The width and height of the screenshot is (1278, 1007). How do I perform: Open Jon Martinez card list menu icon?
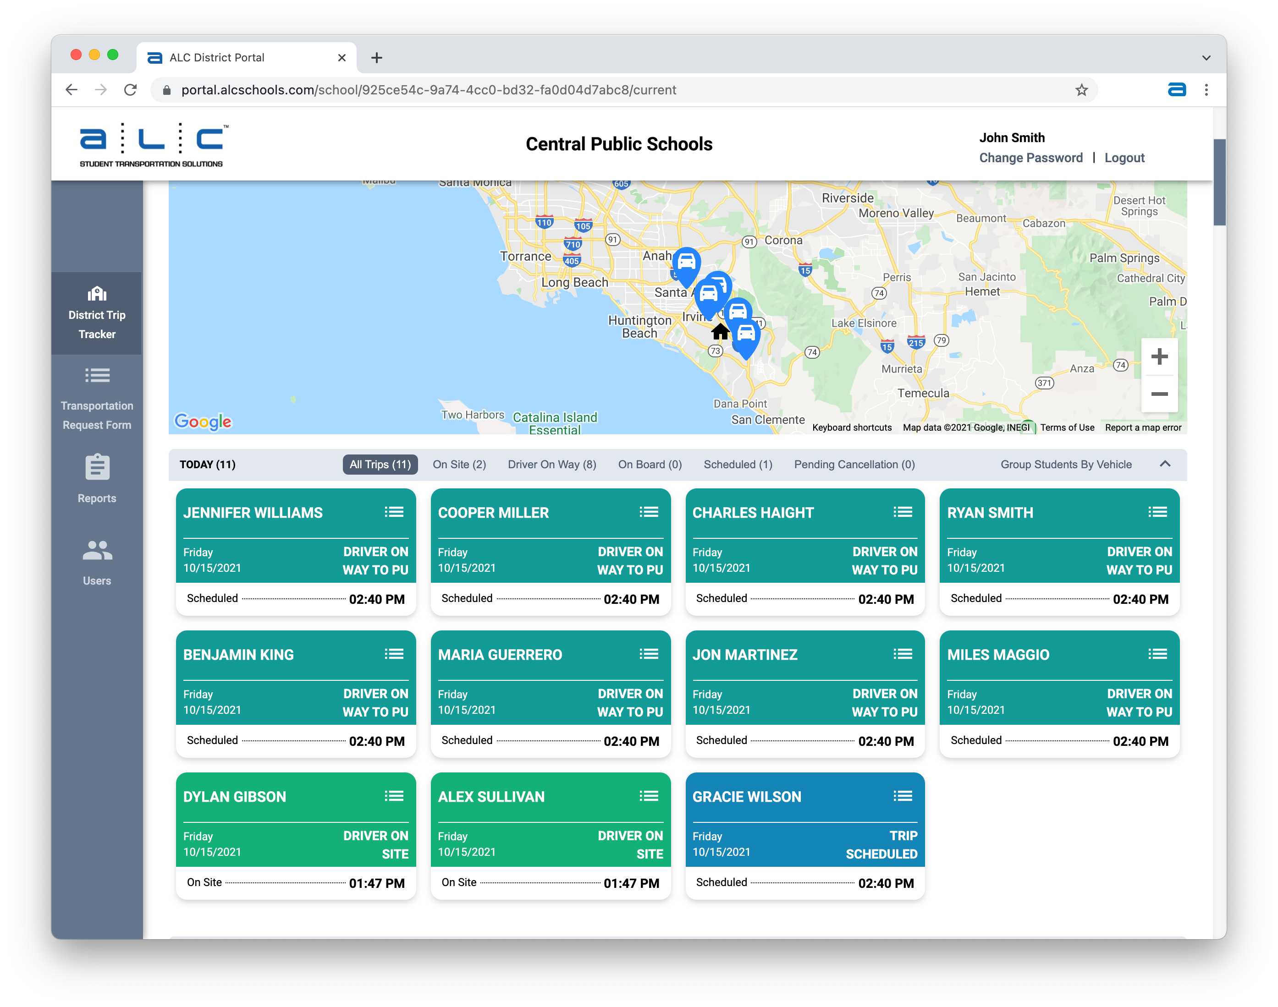(x=903, y=654)
